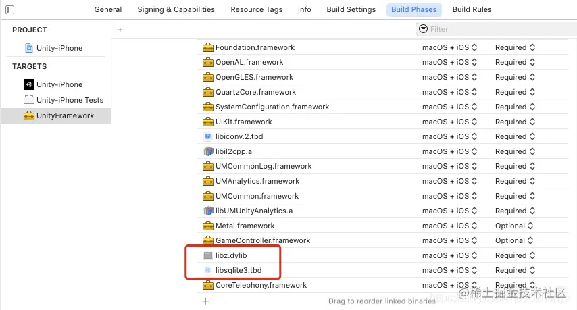
Task: Select the UMCommonLog.framework row name
Action: click(x=264, y=167)
